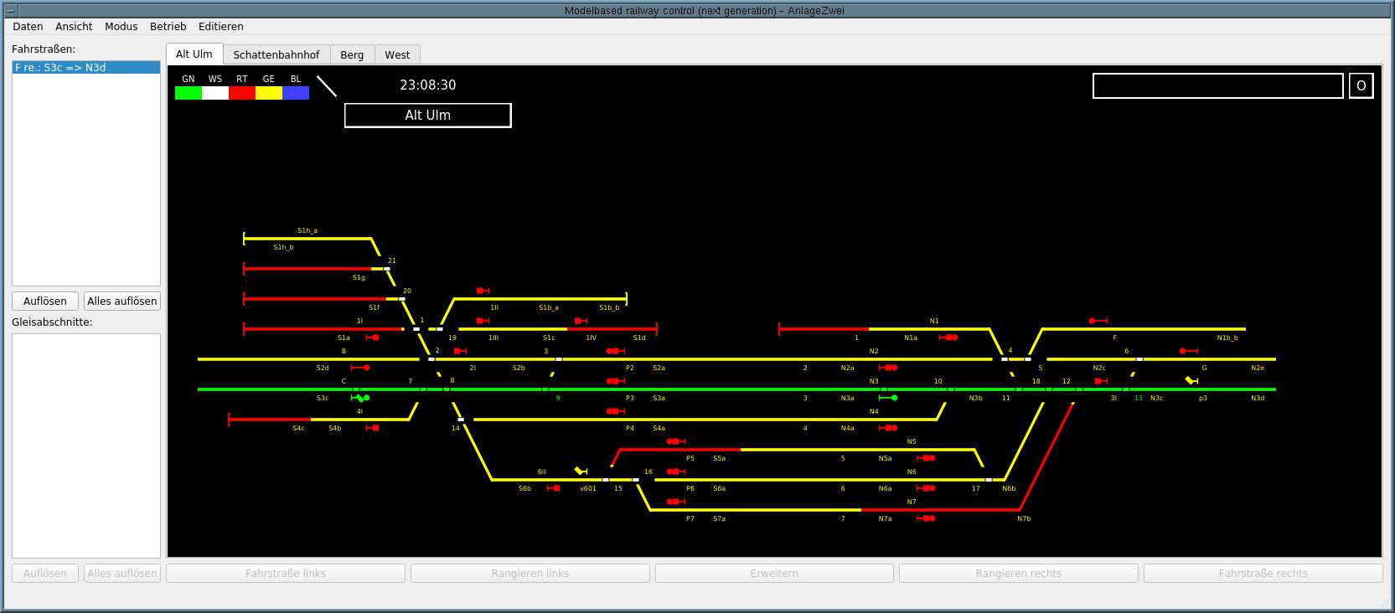Select the red signal beside N1a

click(x=948, y=337)
